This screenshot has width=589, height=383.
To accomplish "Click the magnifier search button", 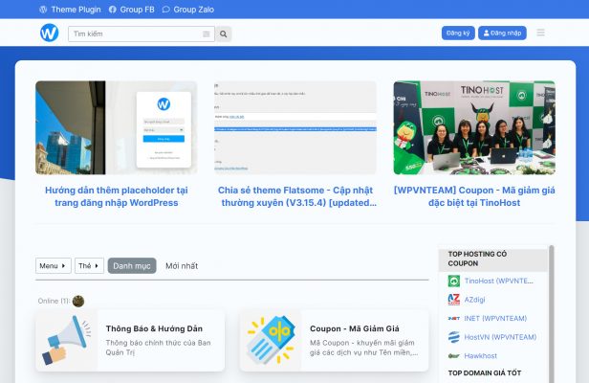I will [224, 34].
